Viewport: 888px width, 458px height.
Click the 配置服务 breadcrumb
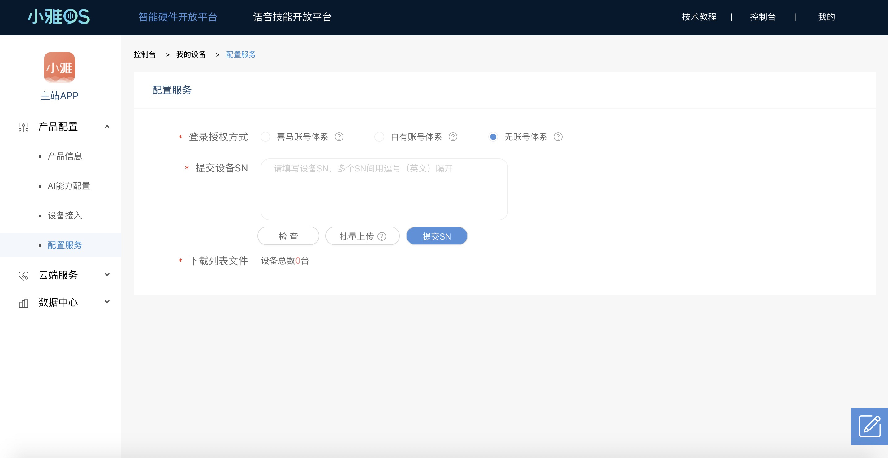click(x=241, y=54)
